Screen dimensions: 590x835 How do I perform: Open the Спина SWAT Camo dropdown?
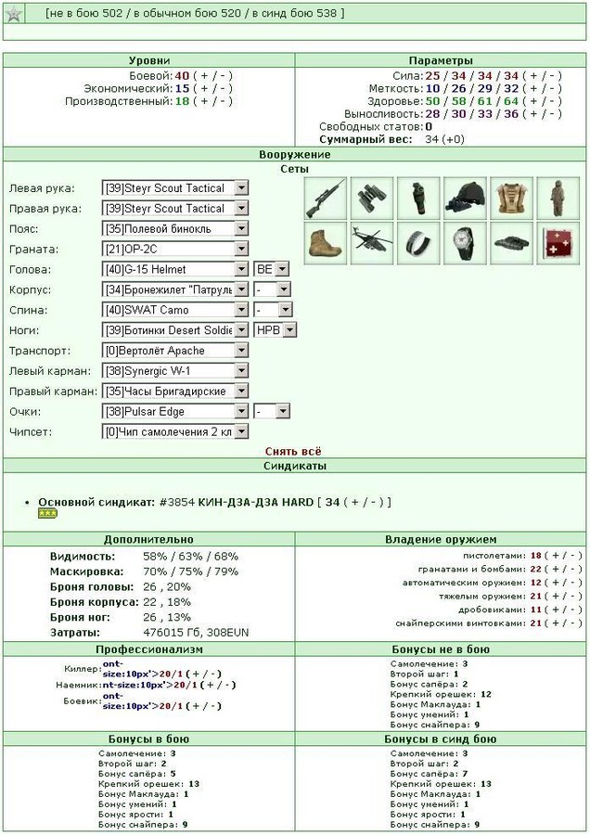pos(175,309)
